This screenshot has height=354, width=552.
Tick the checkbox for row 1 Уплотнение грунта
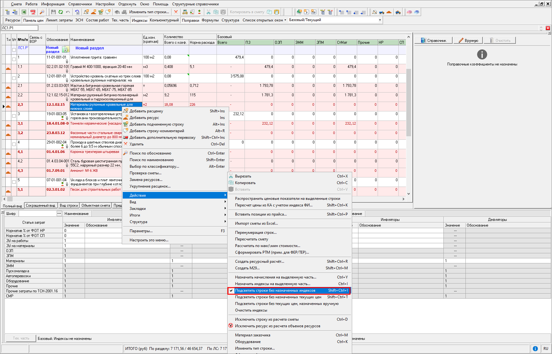[x=14, y=59]
